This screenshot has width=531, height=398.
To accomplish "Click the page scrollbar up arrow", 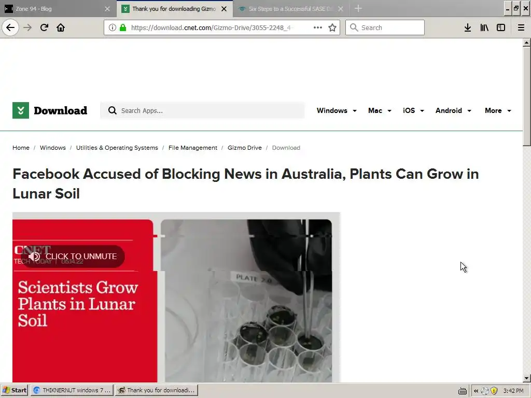I will 526,42.
